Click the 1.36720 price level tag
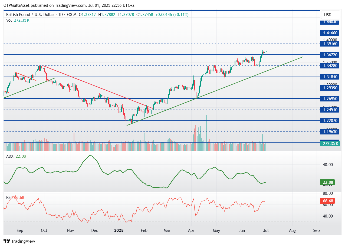The height and width of the screenshot is (247, 345). 330,55
